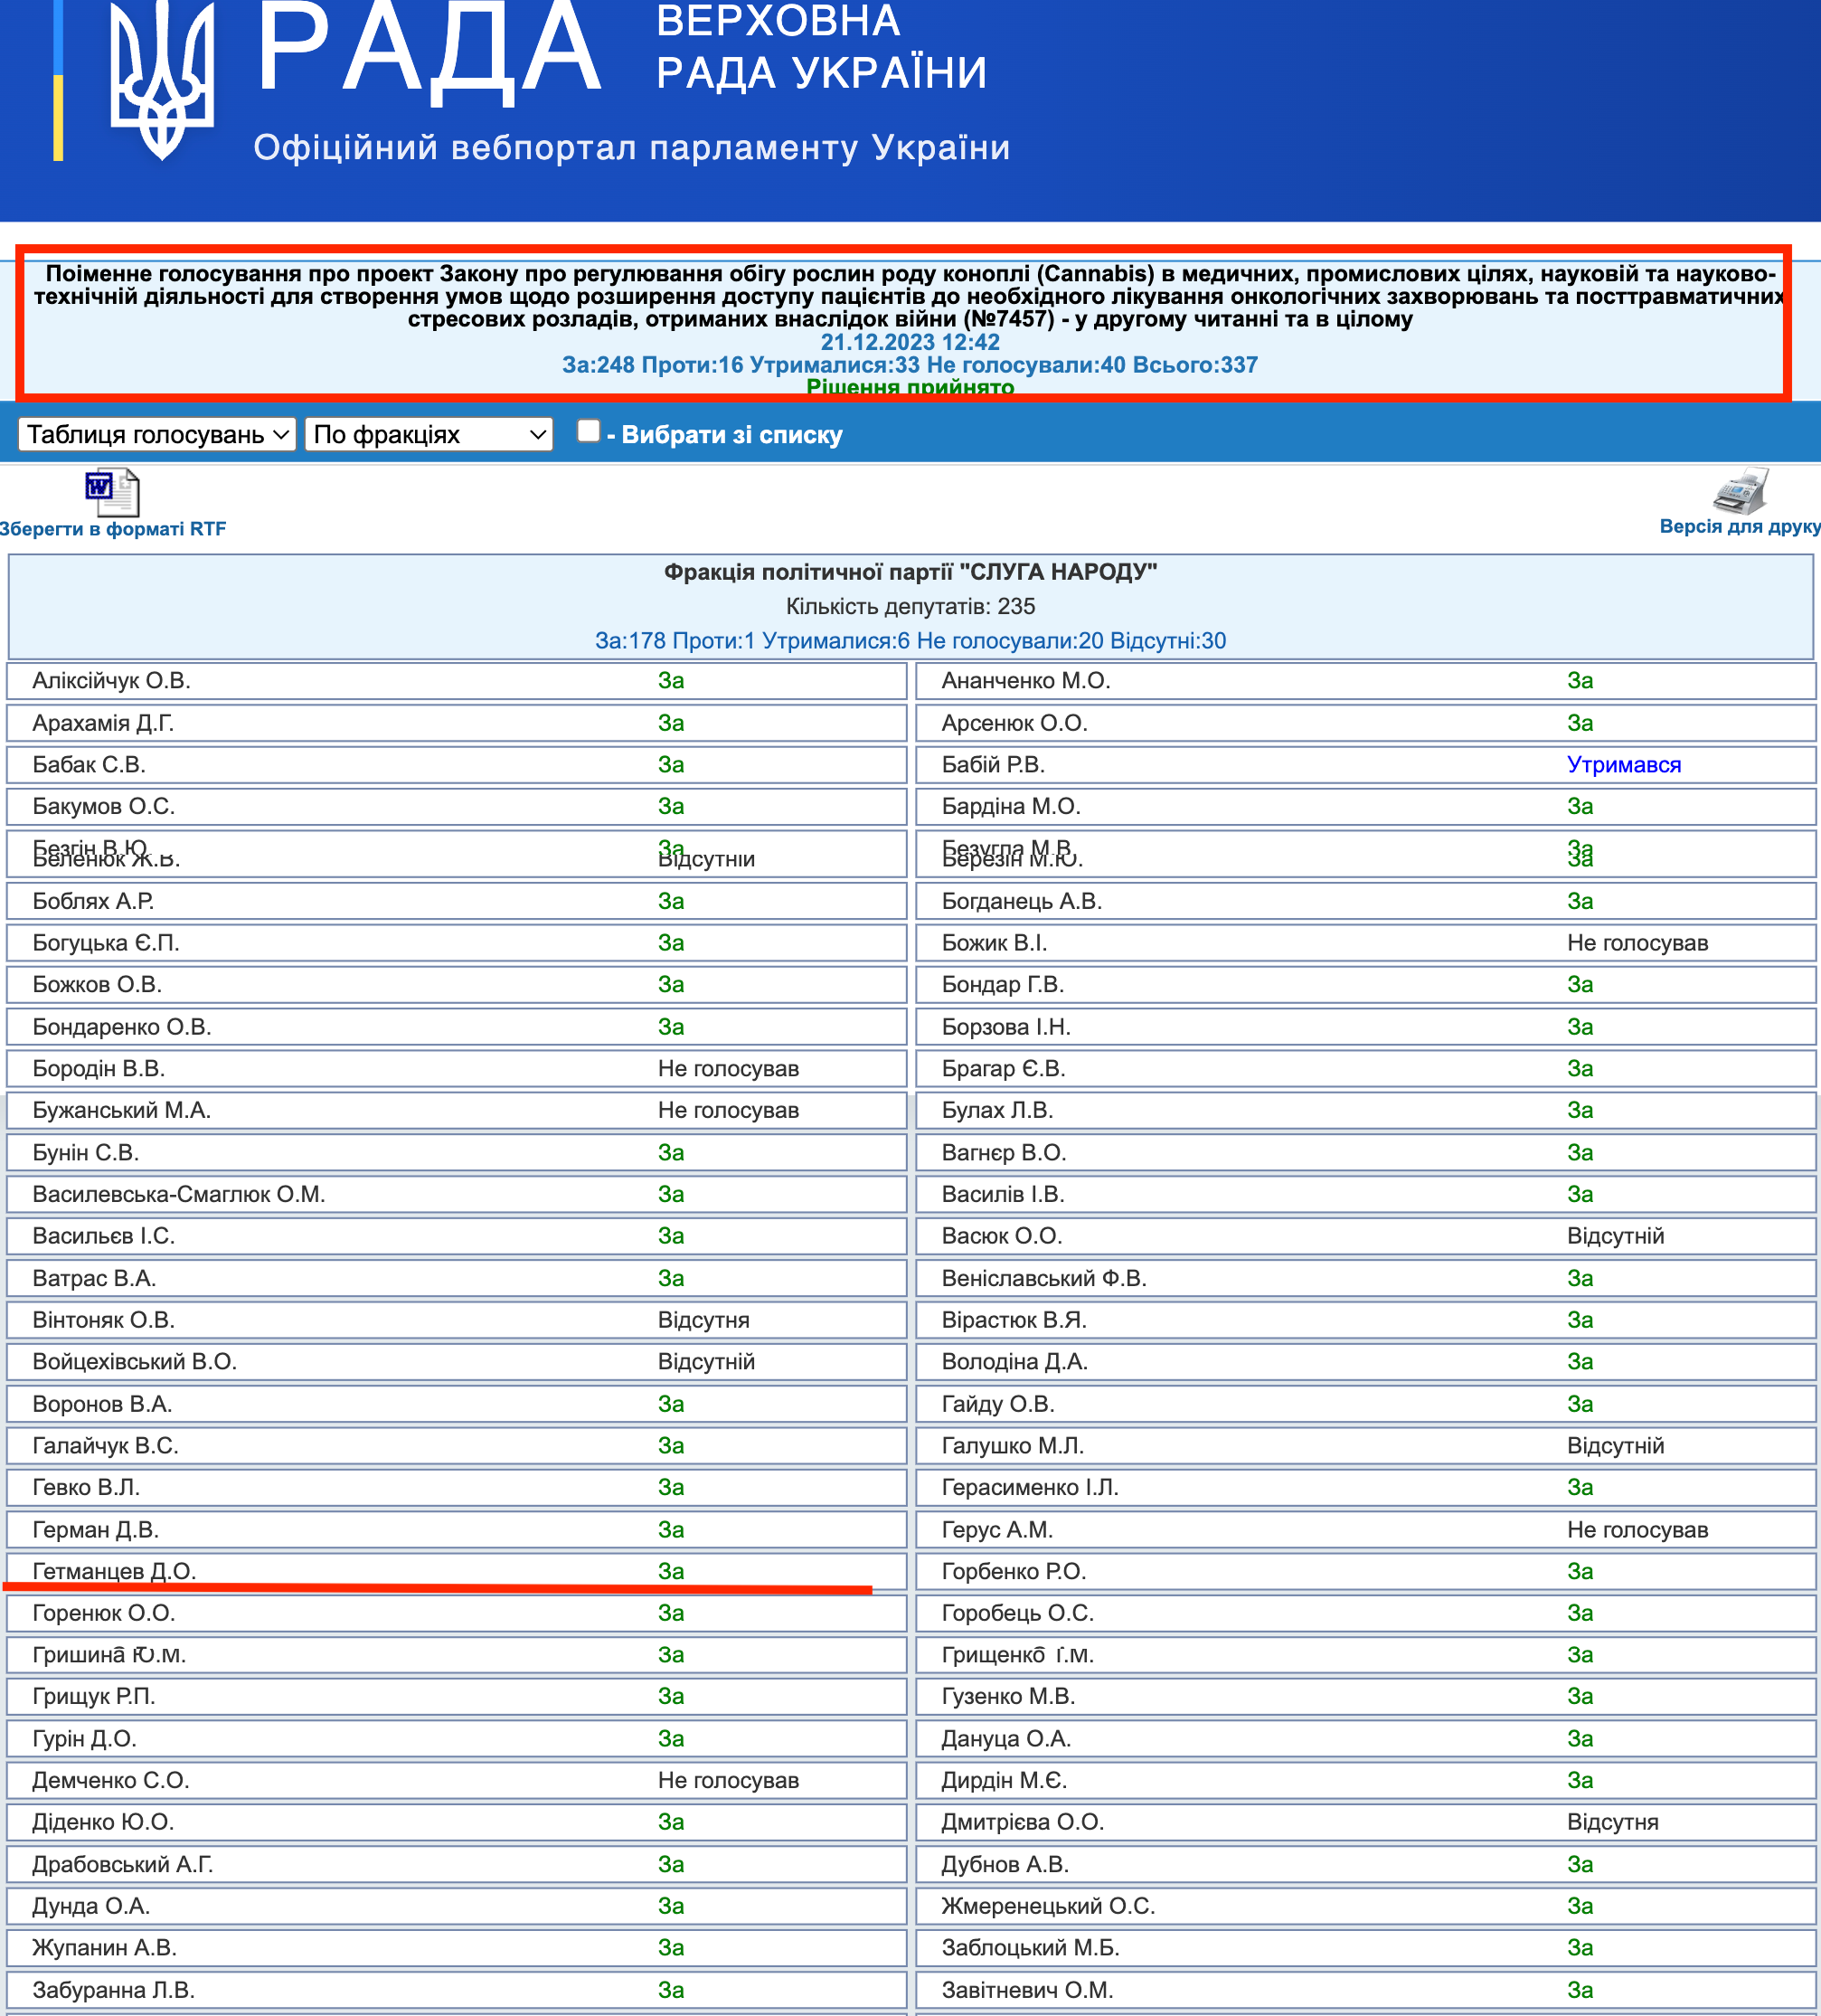Viewport: 1821px width, 2016px height.
Task: Select deputy 'Ананченко М.О.'
Action: [1025, 681]
